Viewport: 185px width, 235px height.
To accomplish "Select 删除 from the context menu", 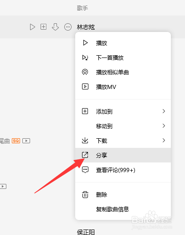I will (123, 194).
